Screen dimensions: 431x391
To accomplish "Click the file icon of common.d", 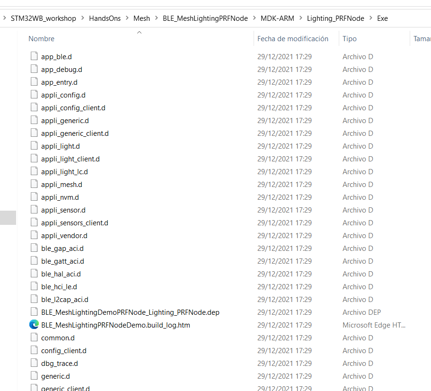I will [x=34, y=338].
